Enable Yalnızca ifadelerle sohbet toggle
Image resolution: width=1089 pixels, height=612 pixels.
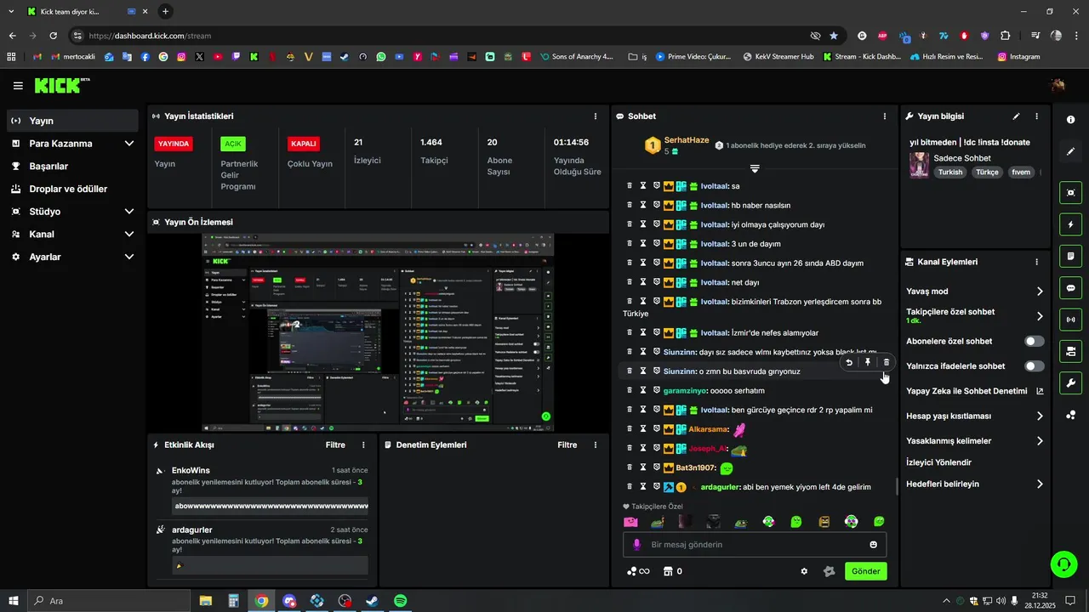[1034, 366]
